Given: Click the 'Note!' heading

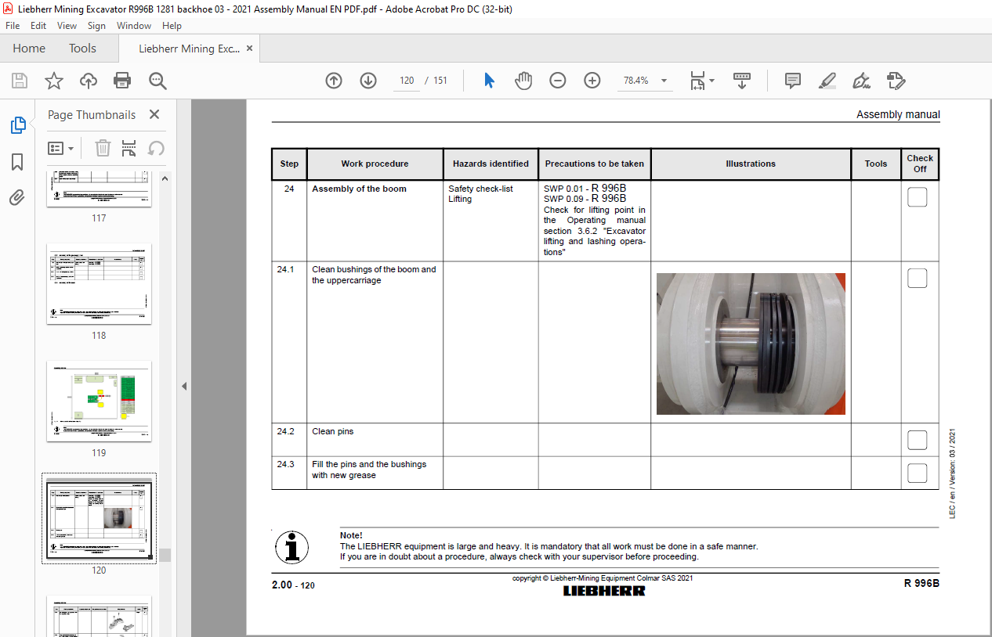Looking at the screenshot, I should point(351,535).
